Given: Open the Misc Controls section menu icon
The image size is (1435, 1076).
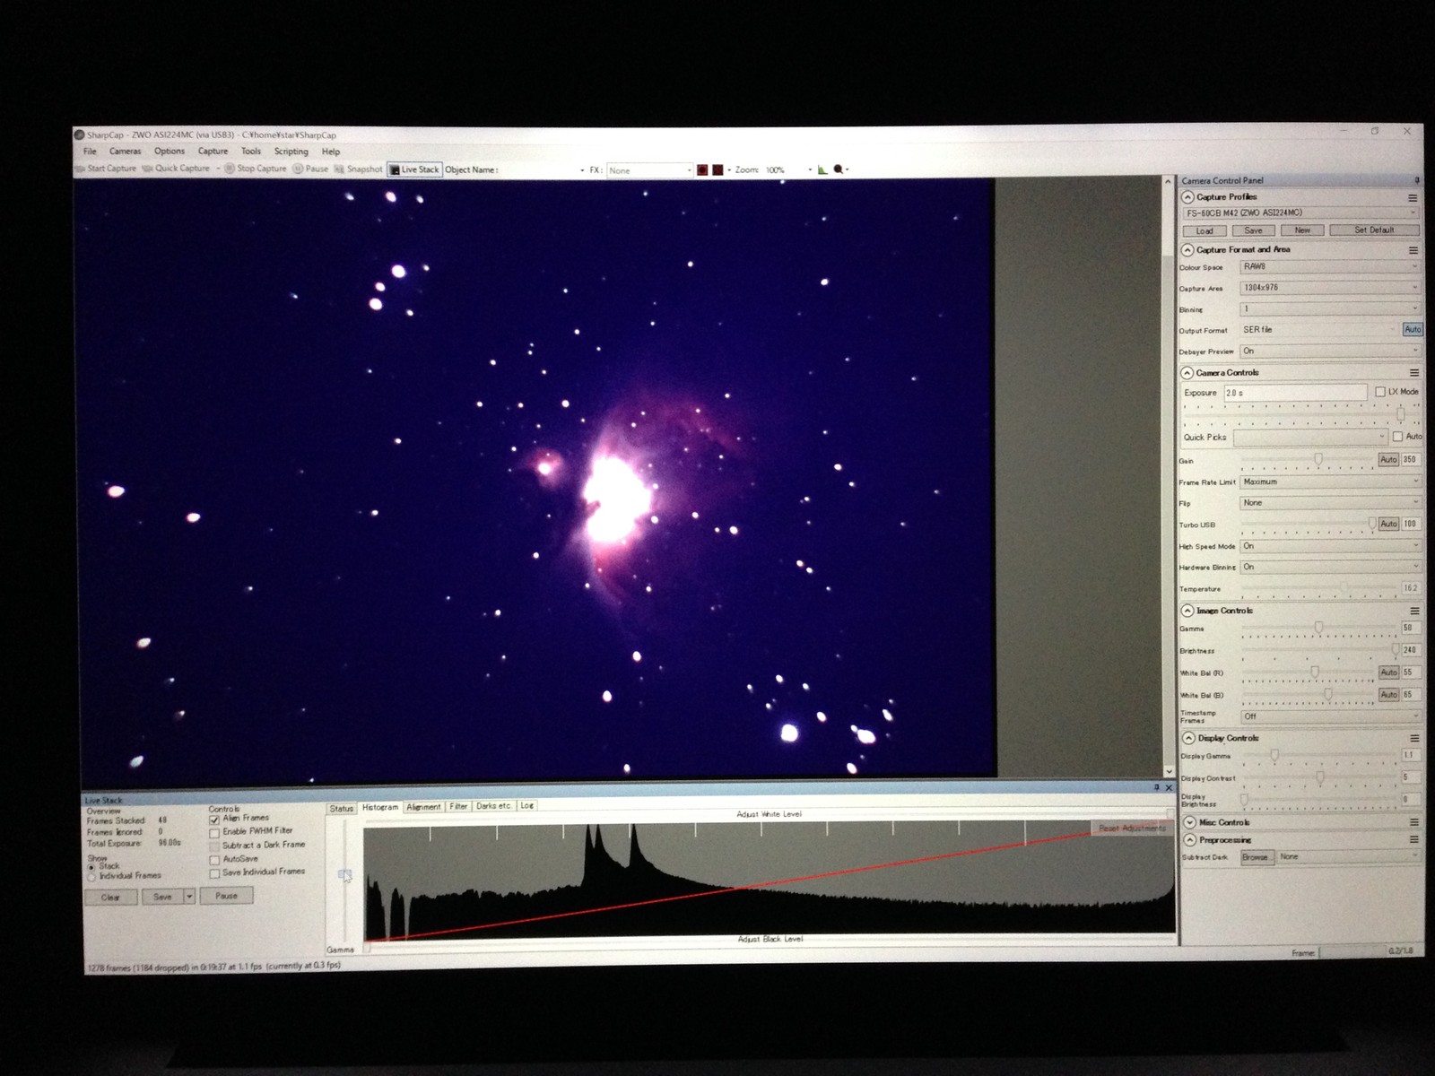Looking at the screenshot, I should pos(1414,822).
